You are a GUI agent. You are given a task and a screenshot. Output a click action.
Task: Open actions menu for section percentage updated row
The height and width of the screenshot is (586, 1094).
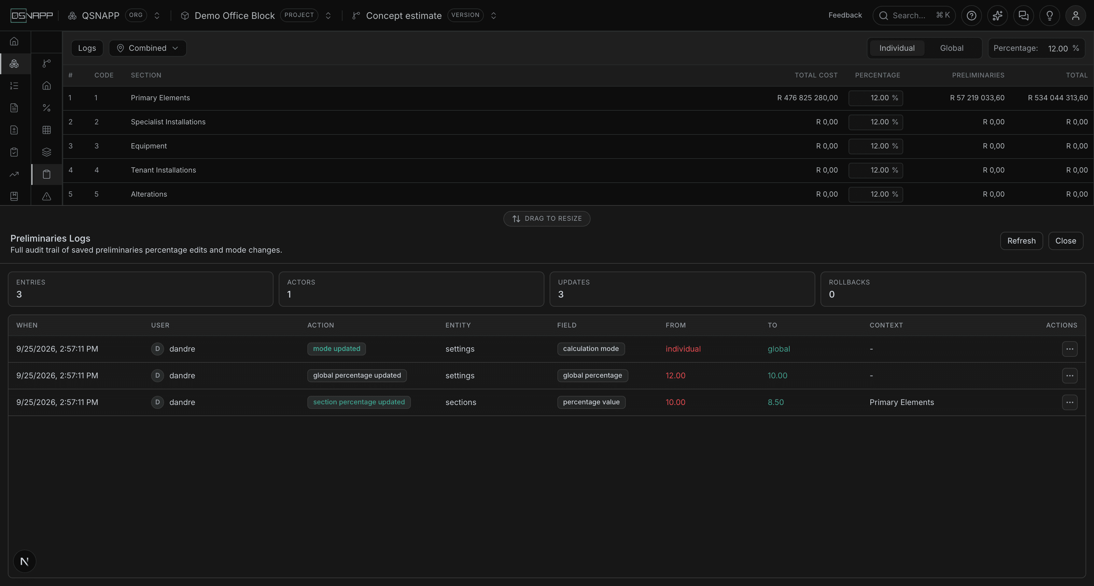[1069, 402]
